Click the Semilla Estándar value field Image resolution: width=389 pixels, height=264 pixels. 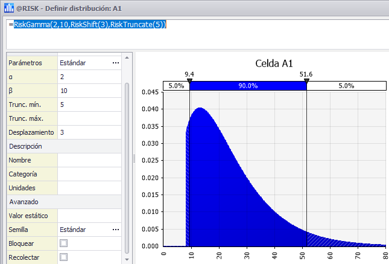click(84, 230)
